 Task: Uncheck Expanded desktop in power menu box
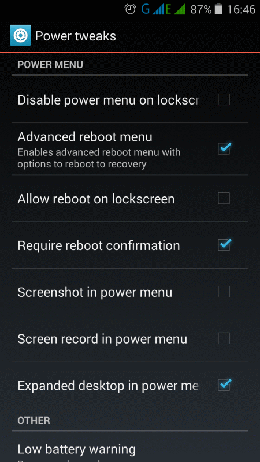tap(224, 385)
